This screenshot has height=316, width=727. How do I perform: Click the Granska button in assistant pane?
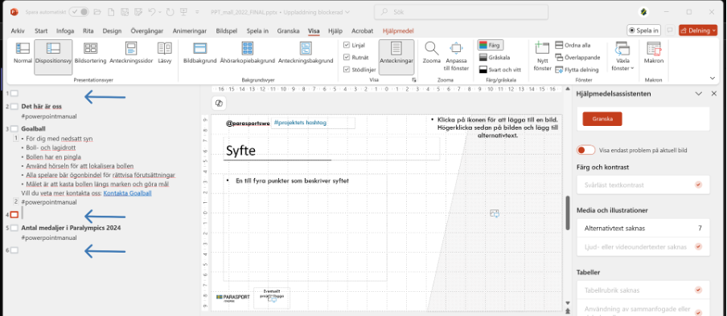(x=602, y=119)
